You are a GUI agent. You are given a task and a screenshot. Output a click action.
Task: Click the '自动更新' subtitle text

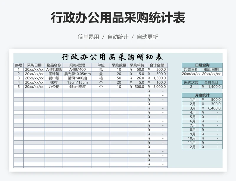pos(147,37)
